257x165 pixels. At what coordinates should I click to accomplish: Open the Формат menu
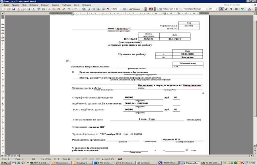click(44, 4)
